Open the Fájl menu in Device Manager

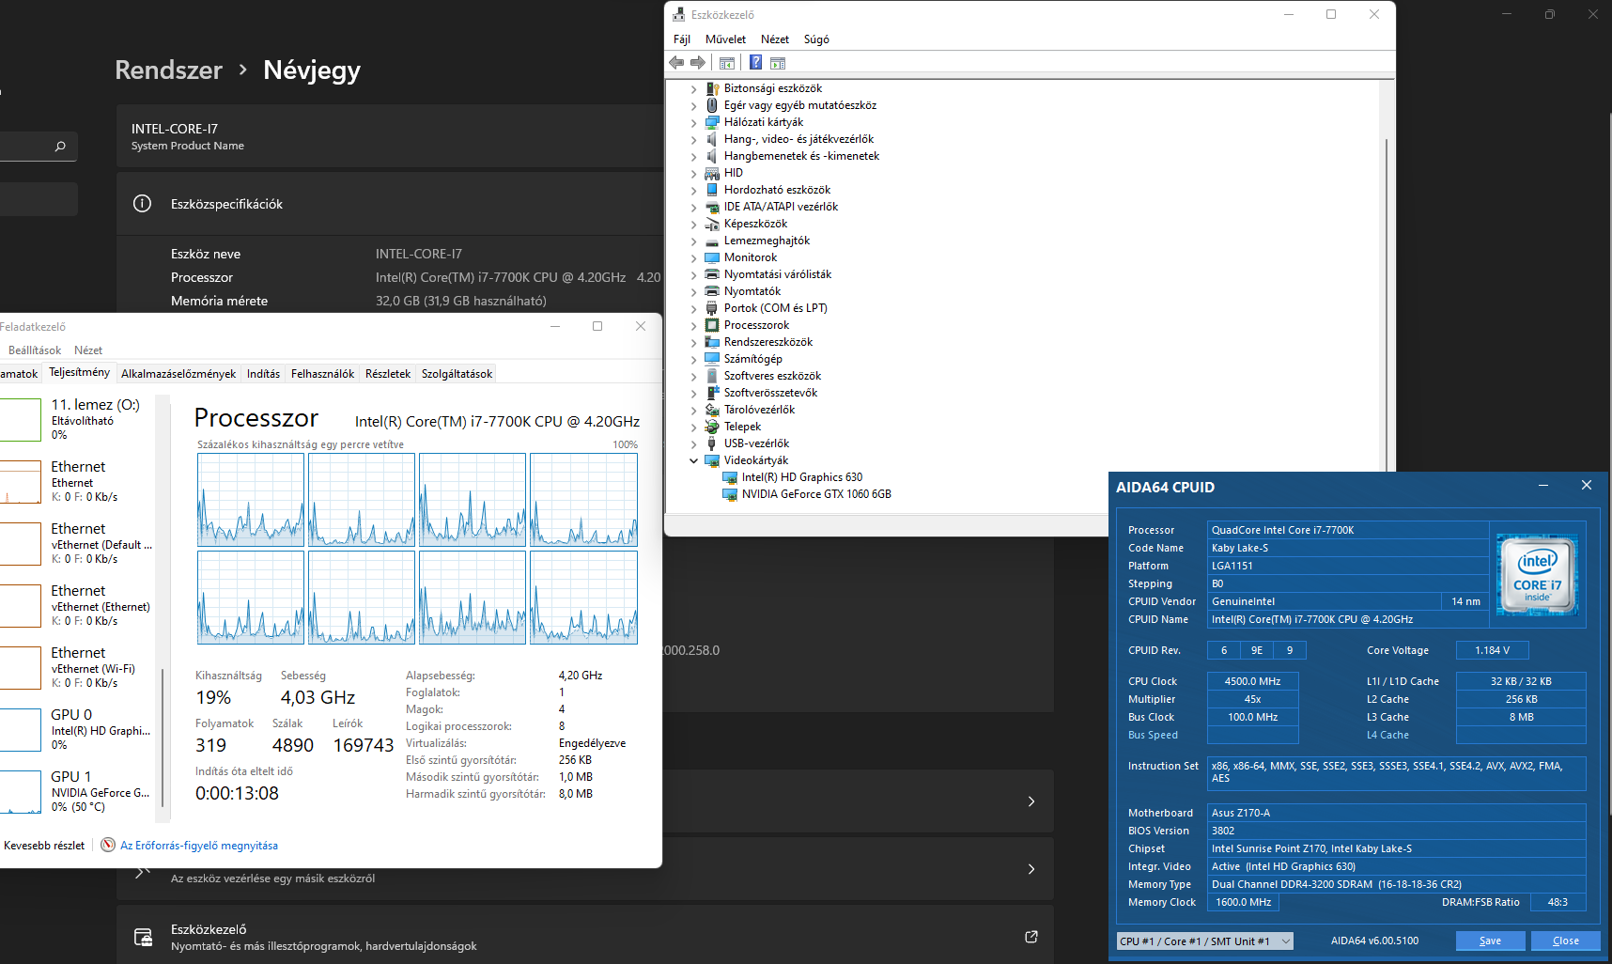[682, 39]
